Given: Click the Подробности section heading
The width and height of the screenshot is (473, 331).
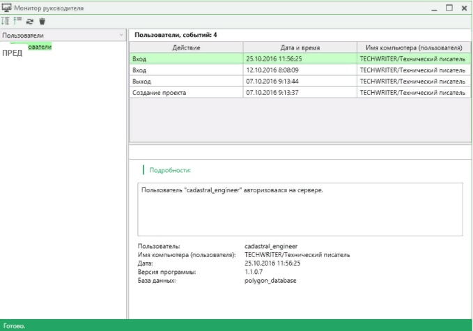Looking at the screenshot, I should pos(170,169).
